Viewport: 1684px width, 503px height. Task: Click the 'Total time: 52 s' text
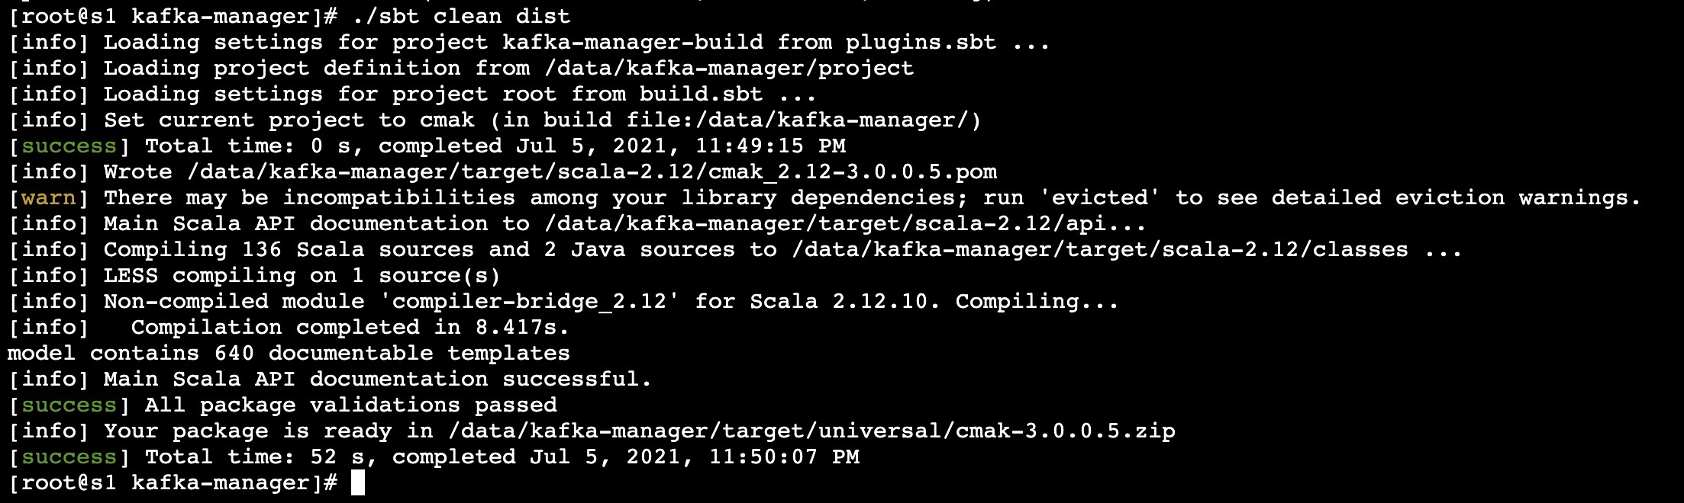[x=255, y=457]
